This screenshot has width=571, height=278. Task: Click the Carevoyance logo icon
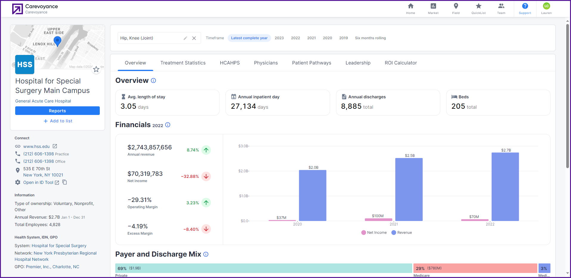[x=17, y=9]
